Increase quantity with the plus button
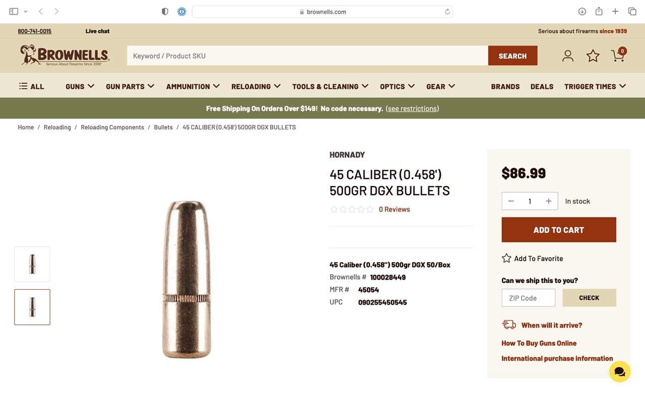 pyautogui.click(x=549, y=201)
